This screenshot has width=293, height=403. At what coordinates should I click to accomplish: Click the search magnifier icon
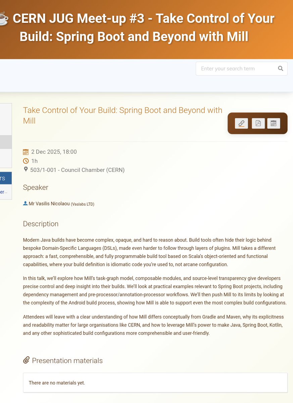point(281,69)
